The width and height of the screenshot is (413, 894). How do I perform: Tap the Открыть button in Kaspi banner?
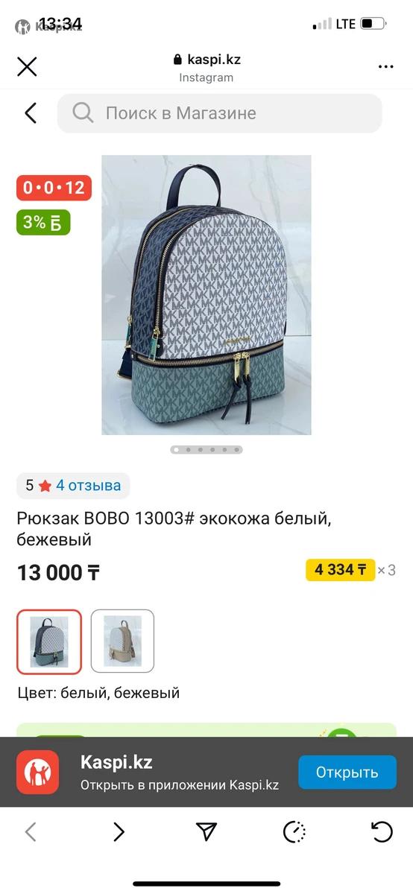pyautogui.click(x=347, y=772)
